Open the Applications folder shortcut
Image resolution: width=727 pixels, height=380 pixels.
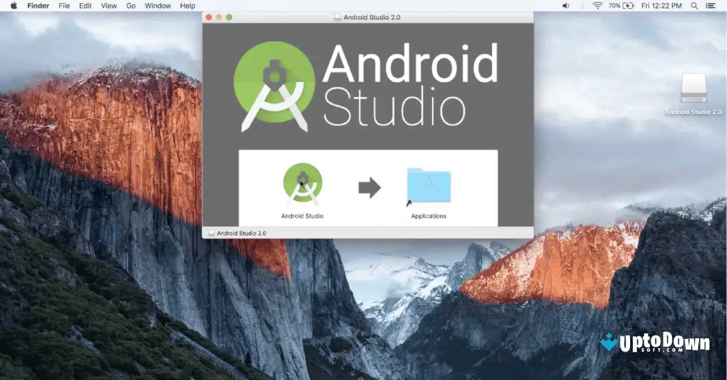coord(428,185)
